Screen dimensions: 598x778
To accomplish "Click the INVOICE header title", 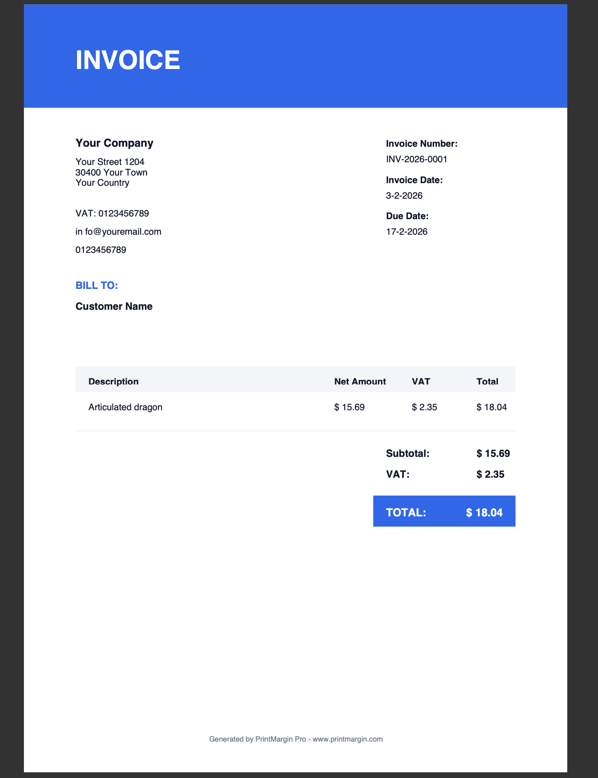I will click(128, 60).
